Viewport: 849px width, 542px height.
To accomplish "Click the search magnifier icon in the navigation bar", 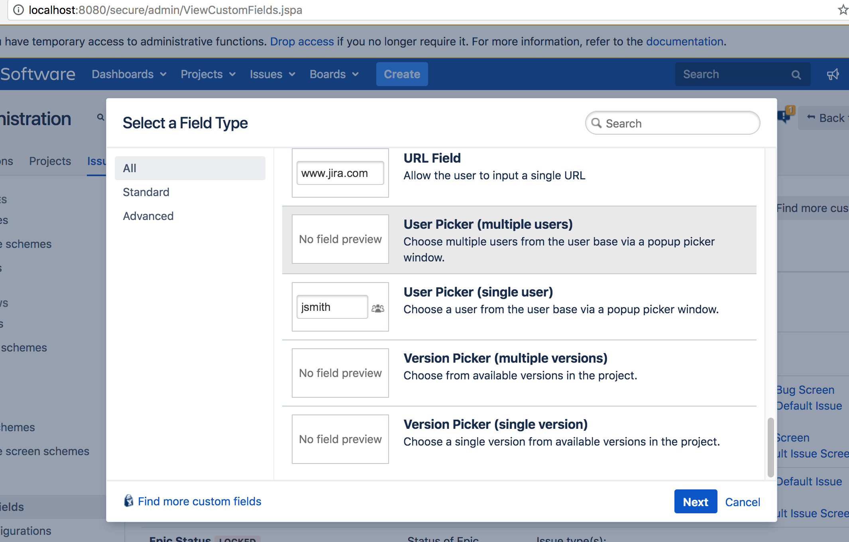I will coord(796,74).
